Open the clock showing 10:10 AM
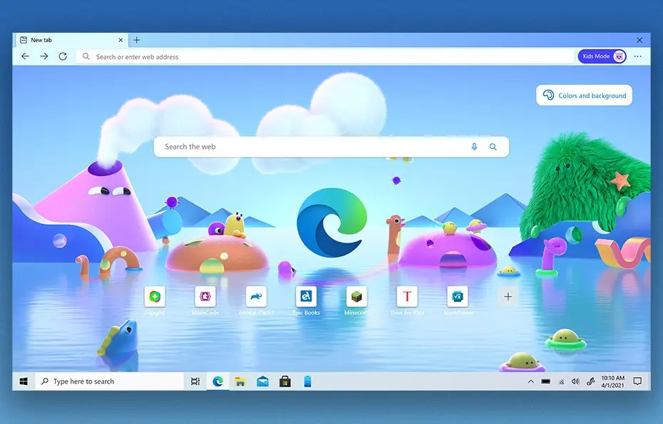 [x=612, y=381]
